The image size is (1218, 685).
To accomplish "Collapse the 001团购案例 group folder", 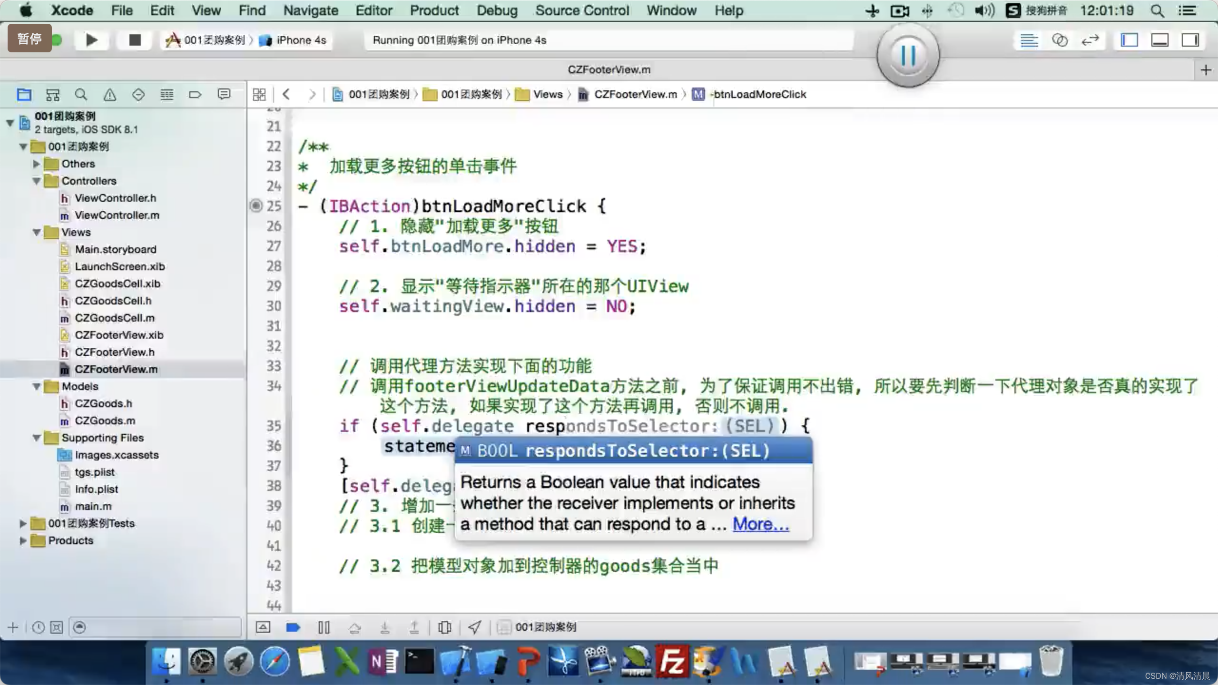I will click(23, 147).
